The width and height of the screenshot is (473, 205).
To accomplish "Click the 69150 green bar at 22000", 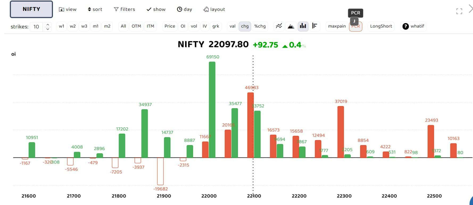I will (212, 110).
